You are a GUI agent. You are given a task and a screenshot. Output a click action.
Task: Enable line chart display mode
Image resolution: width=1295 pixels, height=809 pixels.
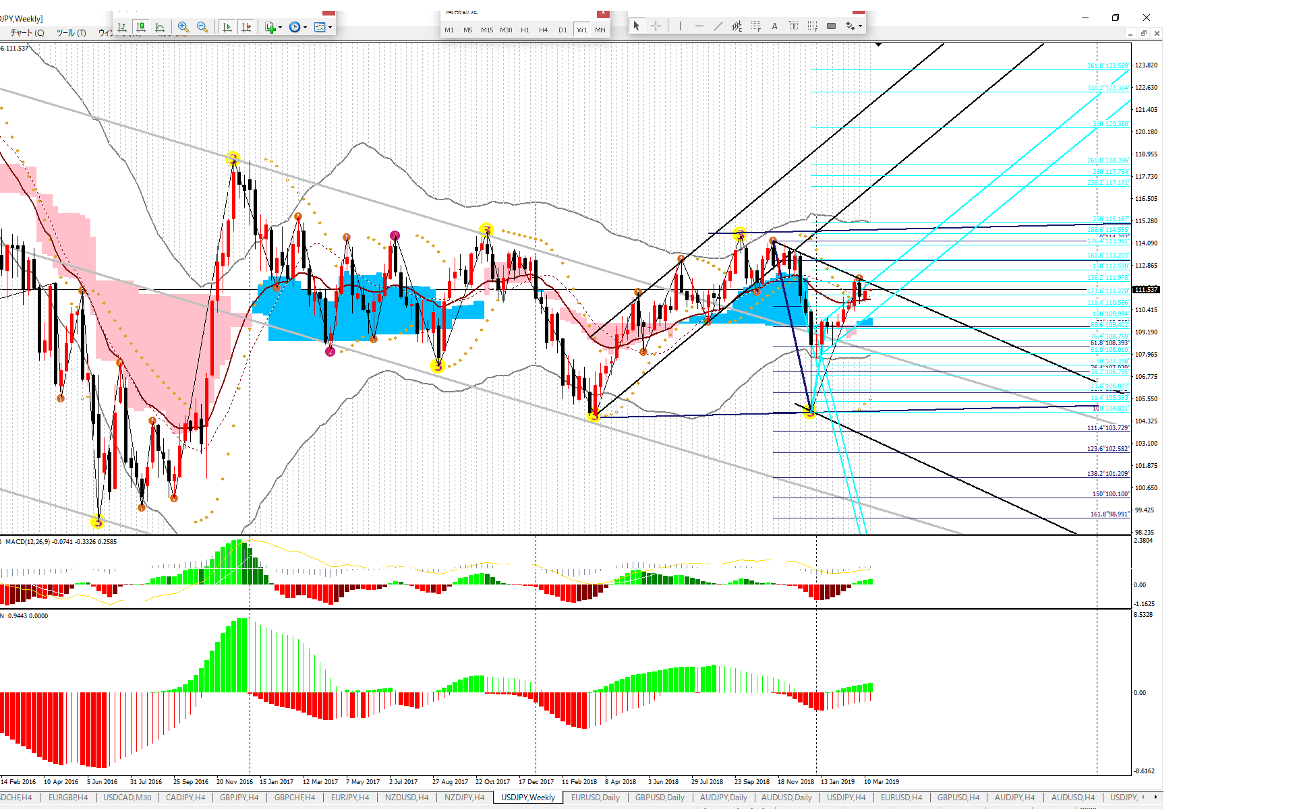pos(160,27)
